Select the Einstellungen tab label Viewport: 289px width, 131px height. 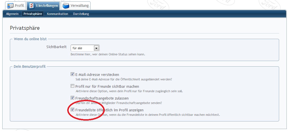pos(47,5)
